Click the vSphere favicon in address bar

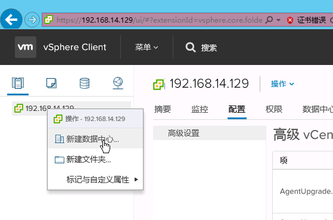48,20
